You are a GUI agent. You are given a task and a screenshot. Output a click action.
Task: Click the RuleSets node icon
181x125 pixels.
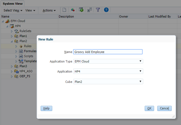pos(16,31)
